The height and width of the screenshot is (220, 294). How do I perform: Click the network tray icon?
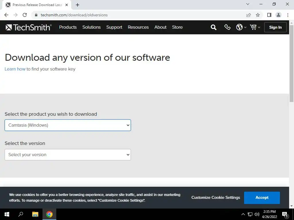[x=250, y=214]
